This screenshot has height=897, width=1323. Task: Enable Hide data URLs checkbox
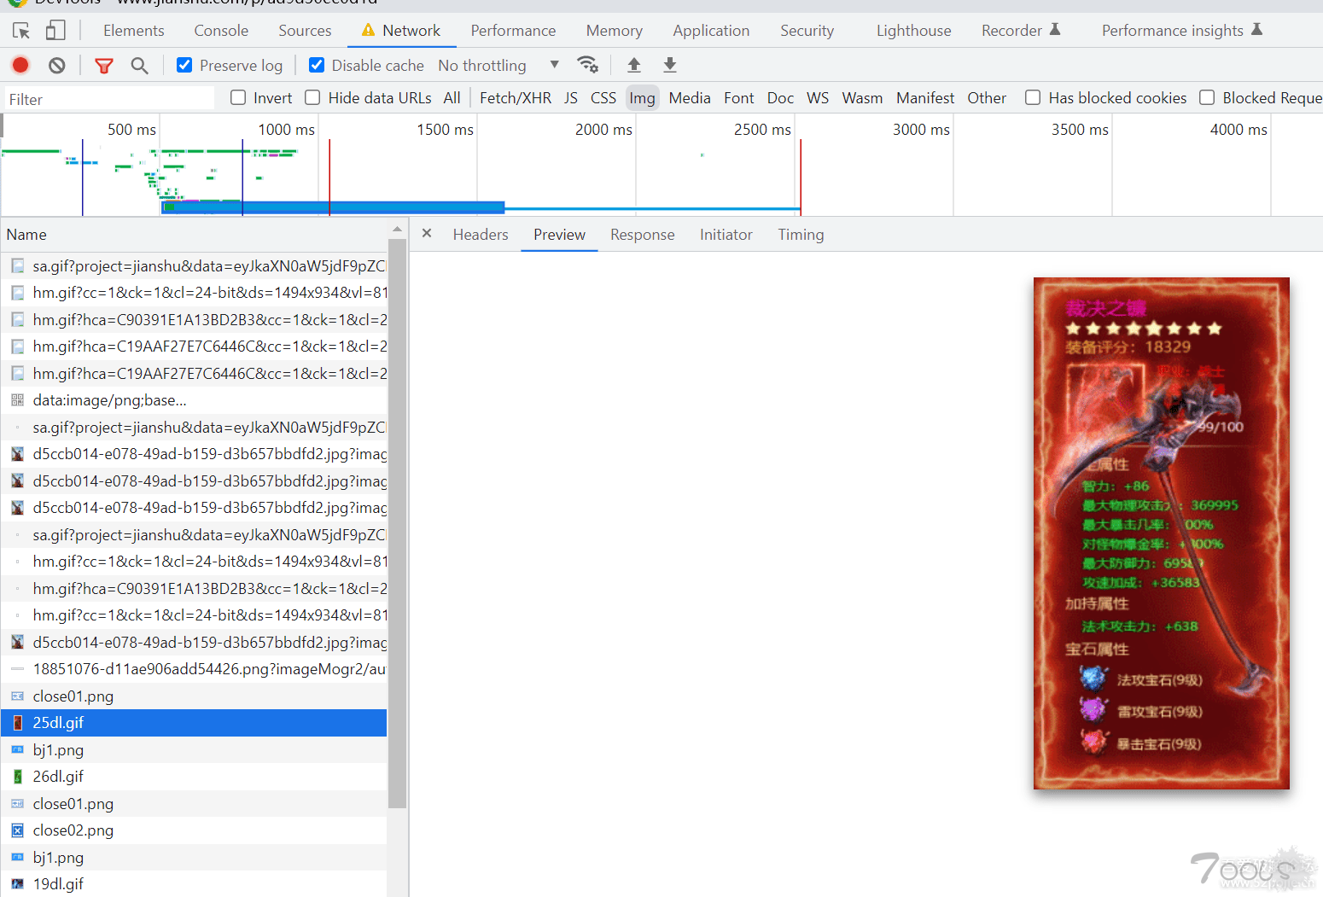(x=313, y=98)
